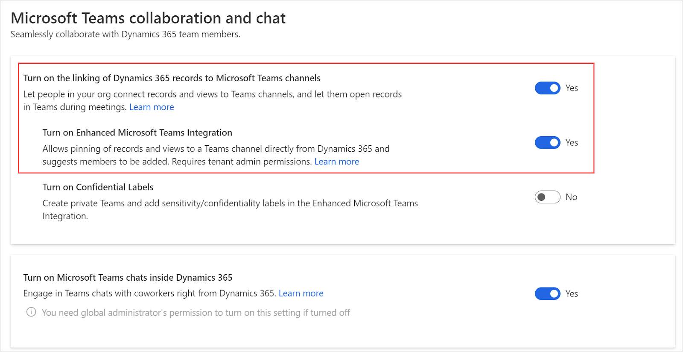The image size is (683, 352).
Task: Enable the Confidential Labels toggle
Action: (547, 197)
